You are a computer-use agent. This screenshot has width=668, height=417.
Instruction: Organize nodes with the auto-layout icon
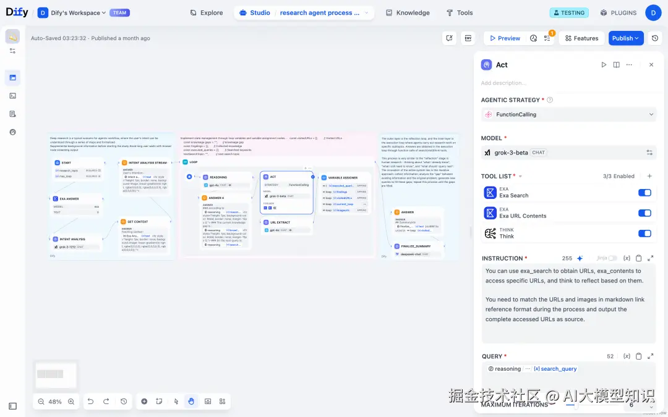coord(223,402)
